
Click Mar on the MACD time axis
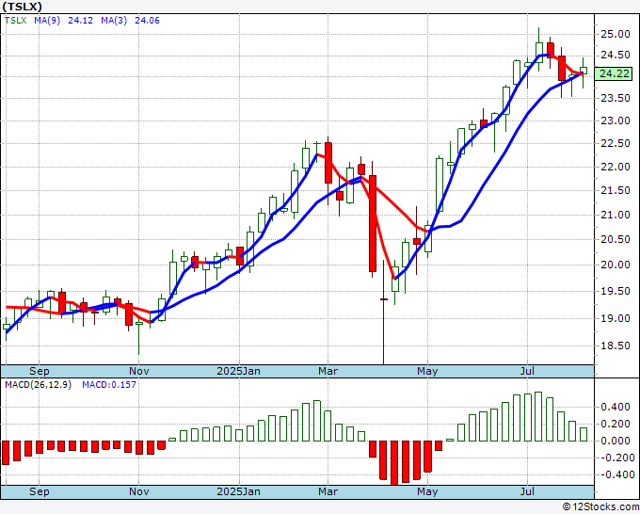tap(328, 491)
